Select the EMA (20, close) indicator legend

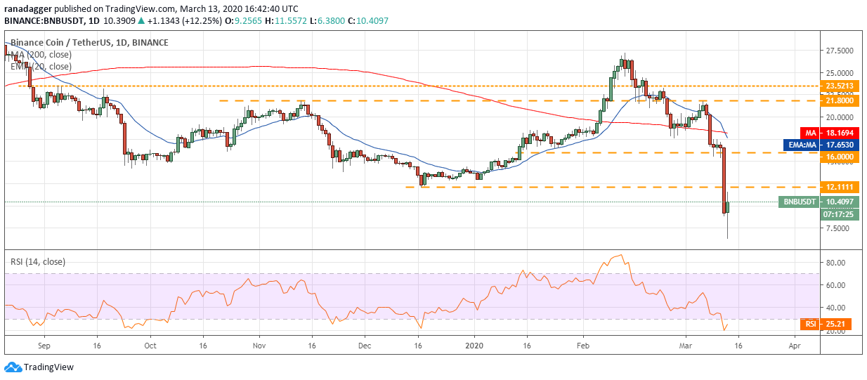tap(39, 66)
